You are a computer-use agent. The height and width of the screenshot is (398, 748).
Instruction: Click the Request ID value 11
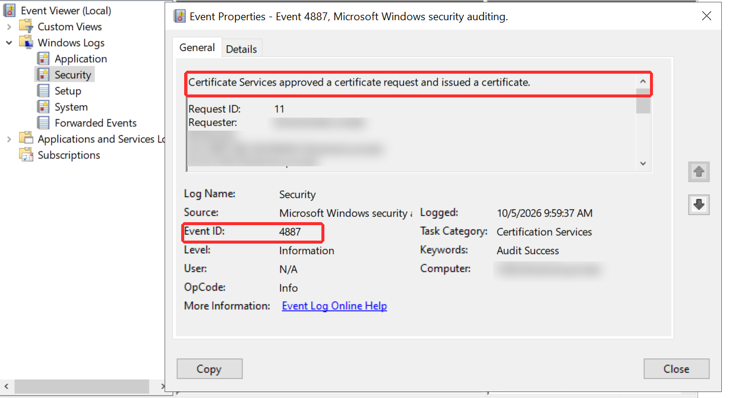coord(279,109)
